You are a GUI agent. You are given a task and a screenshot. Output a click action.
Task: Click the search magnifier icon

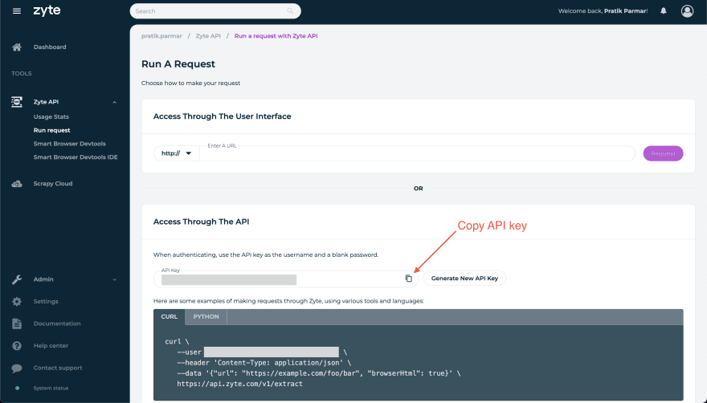290,10
